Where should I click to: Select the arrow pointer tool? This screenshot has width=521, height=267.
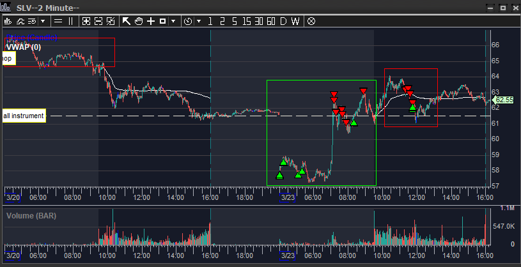pyautogui.click(x=127, y=21)
